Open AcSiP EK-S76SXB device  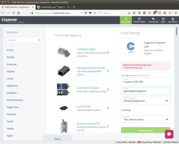pyautogui.click(x=88, y=88)
